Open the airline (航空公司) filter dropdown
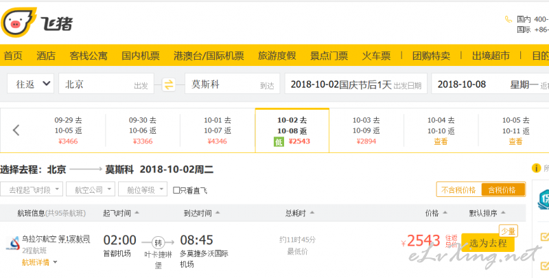The image size is (549, 278). pos(92,189)
